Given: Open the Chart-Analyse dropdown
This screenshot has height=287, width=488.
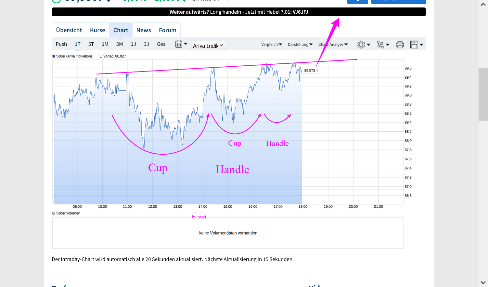Looking at the screenshot, I should coord(333,45).
